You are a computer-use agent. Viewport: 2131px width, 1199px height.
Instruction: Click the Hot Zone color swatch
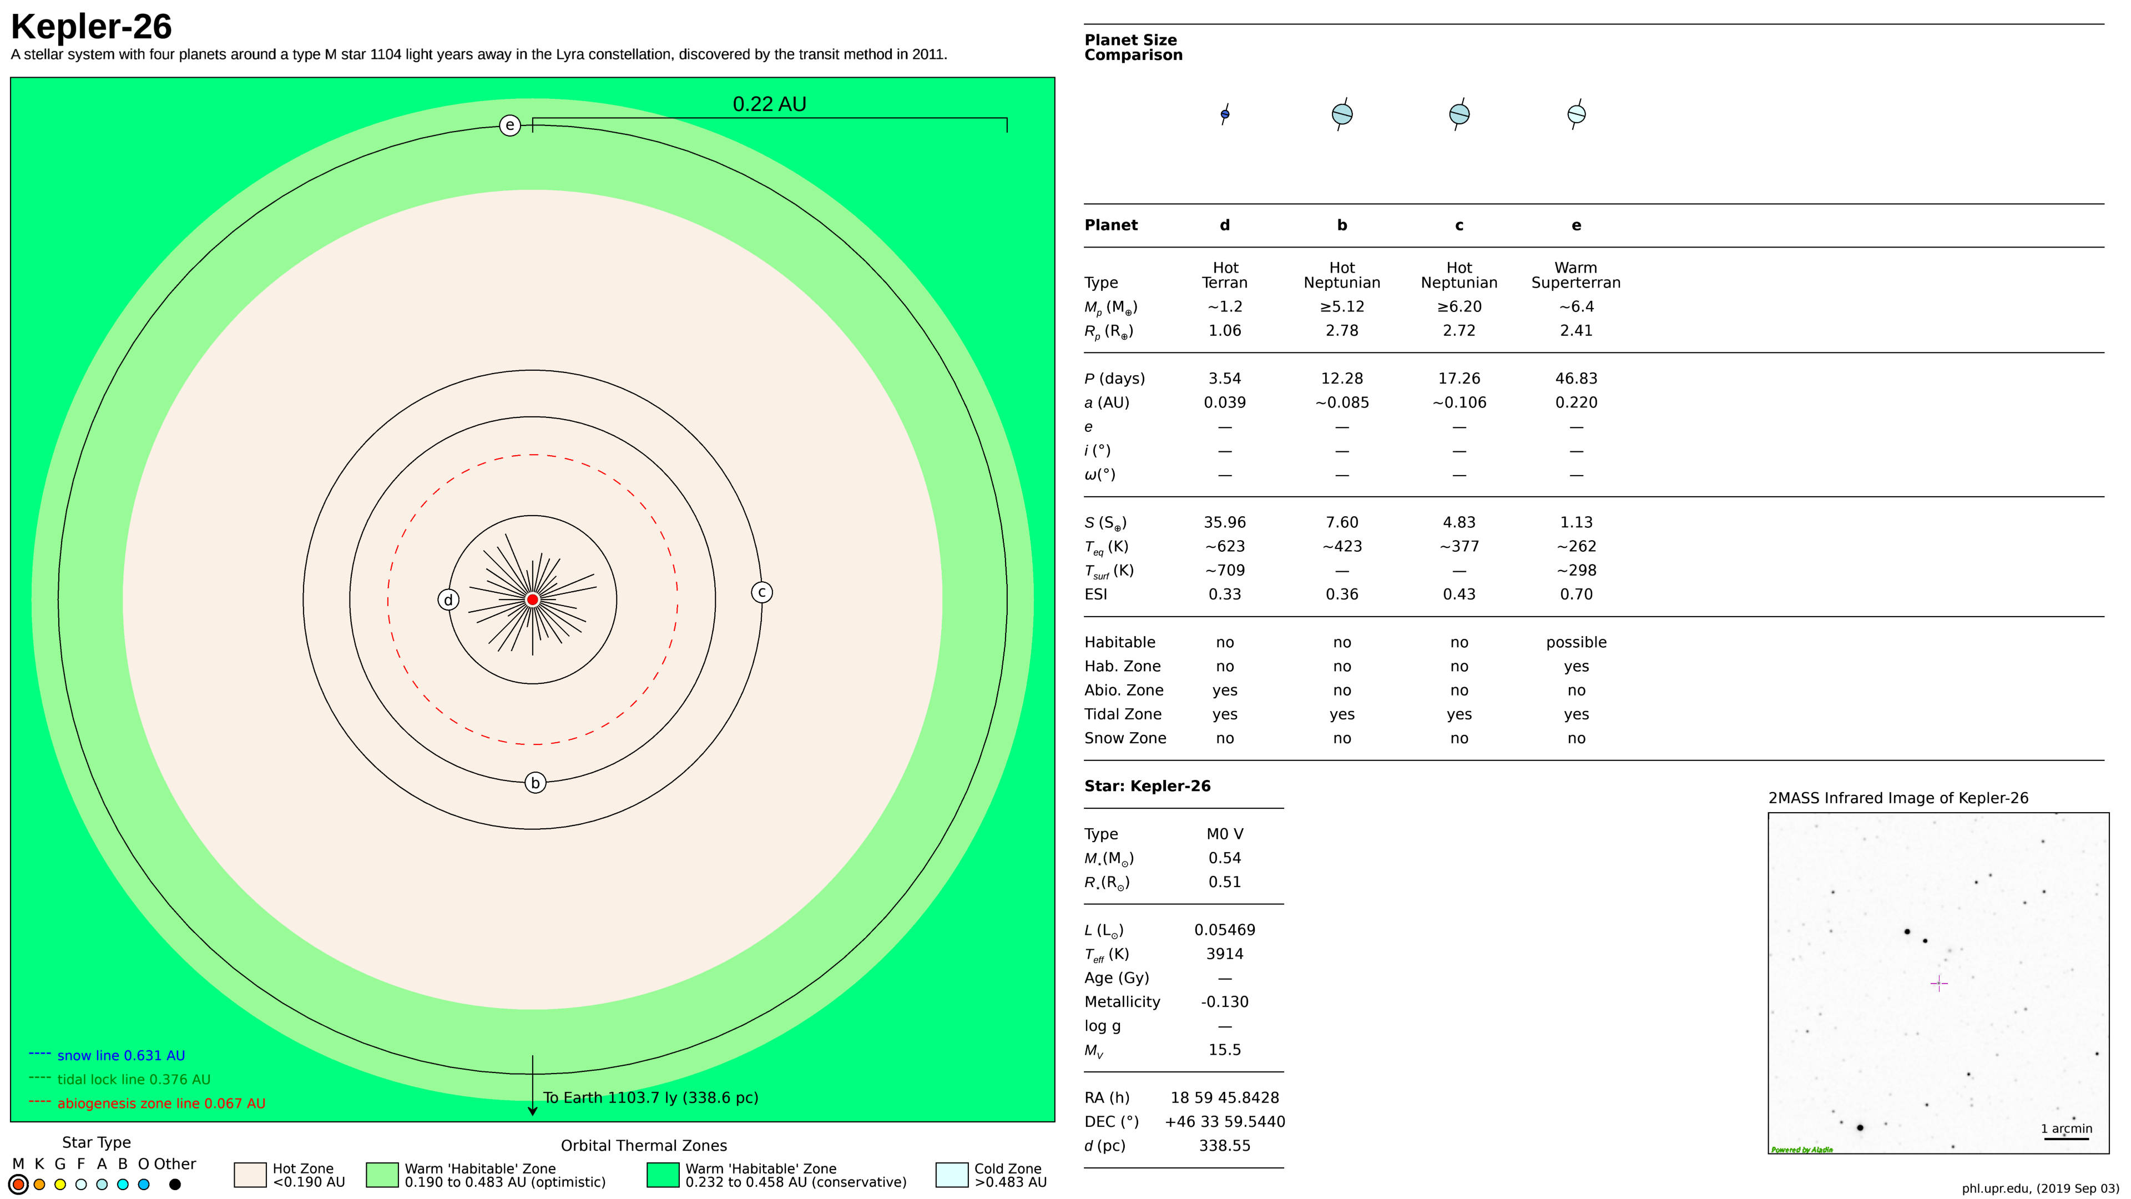pos(250,1175)
